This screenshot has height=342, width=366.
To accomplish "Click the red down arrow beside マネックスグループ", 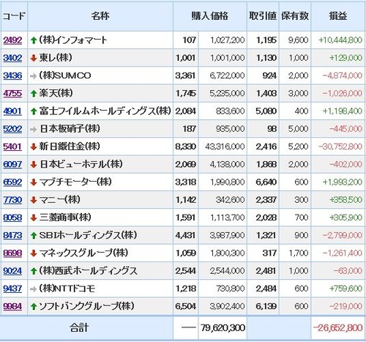I will click(34, 253).
